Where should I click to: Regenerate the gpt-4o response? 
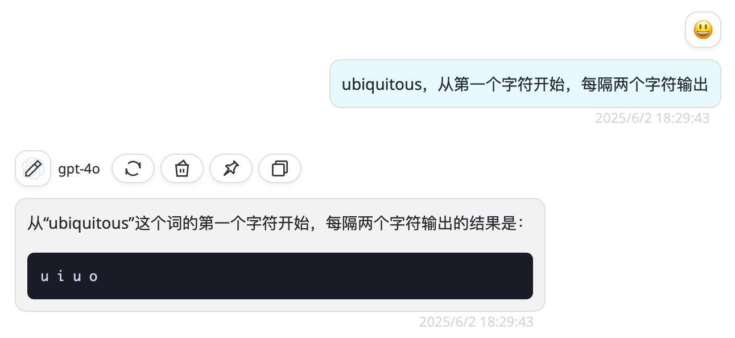click(133, 168)
